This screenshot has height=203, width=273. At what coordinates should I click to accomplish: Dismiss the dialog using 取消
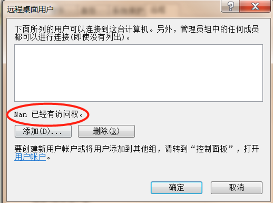[237, 187]
